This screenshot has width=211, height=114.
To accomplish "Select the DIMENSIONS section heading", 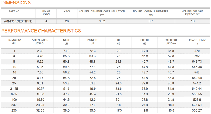I will 16,3.
